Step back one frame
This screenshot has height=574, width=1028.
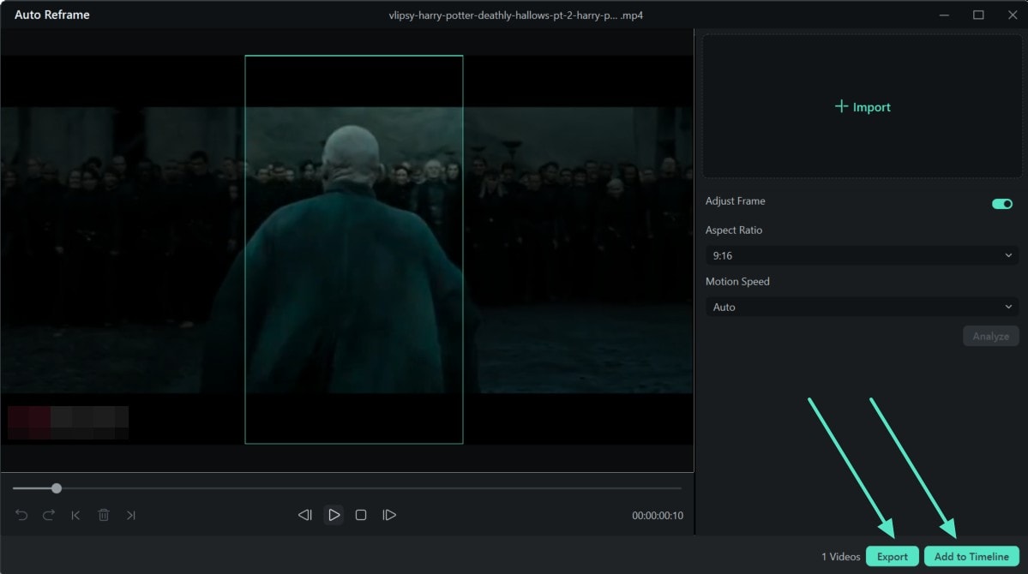click(x=305, y=515)
